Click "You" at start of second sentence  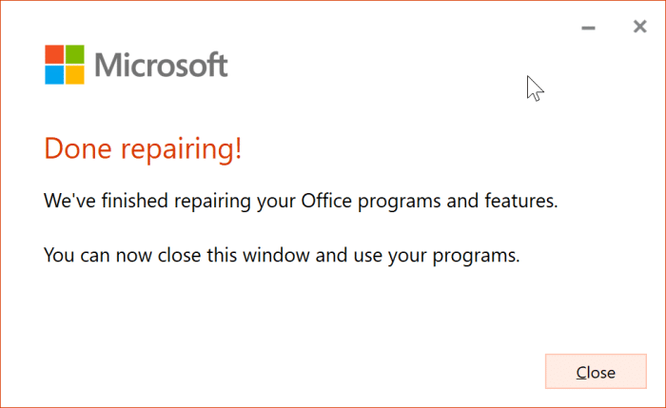click(59, 256)
